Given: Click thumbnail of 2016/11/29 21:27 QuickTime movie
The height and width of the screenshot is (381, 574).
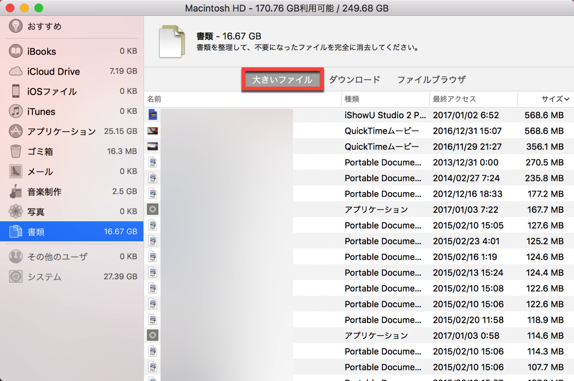Looking at the screenshot, I should point(152,146).
